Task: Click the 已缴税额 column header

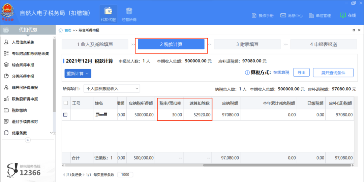Action: click(311, 103)
